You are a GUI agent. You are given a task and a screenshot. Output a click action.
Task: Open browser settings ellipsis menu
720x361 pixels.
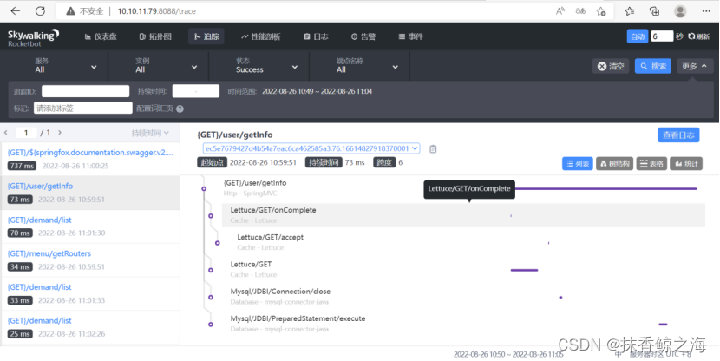(x=706, y=11)
